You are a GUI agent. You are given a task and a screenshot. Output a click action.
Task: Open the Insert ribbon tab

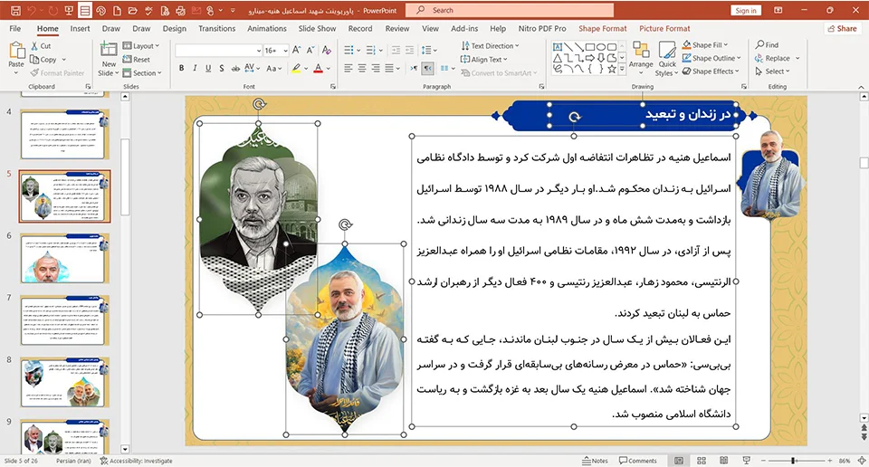[x=80, y=28]
